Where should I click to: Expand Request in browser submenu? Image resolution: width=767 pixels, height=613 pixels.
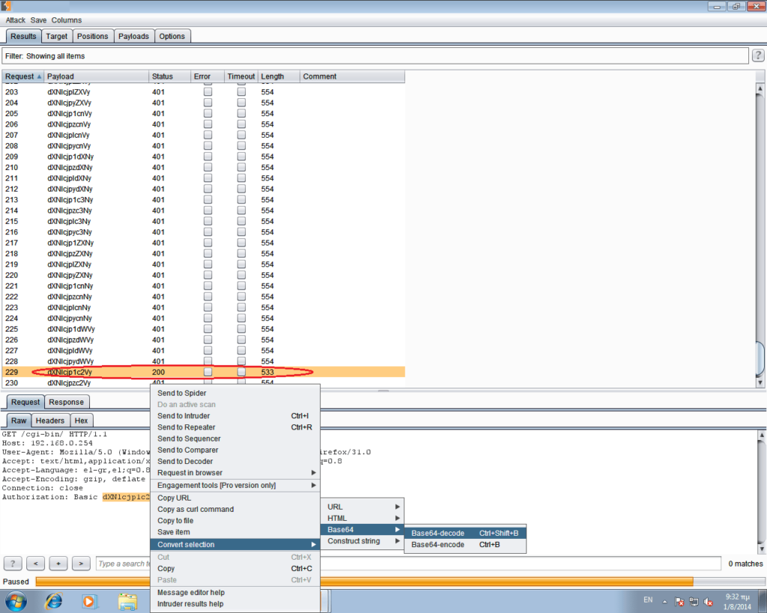point(235,473)
